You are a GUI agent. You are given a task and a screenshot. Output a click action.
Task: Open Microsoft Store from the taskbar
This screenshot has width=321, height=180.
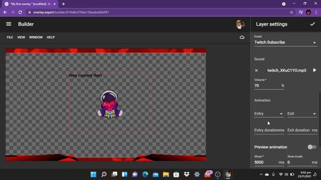[x=176, y=174]
